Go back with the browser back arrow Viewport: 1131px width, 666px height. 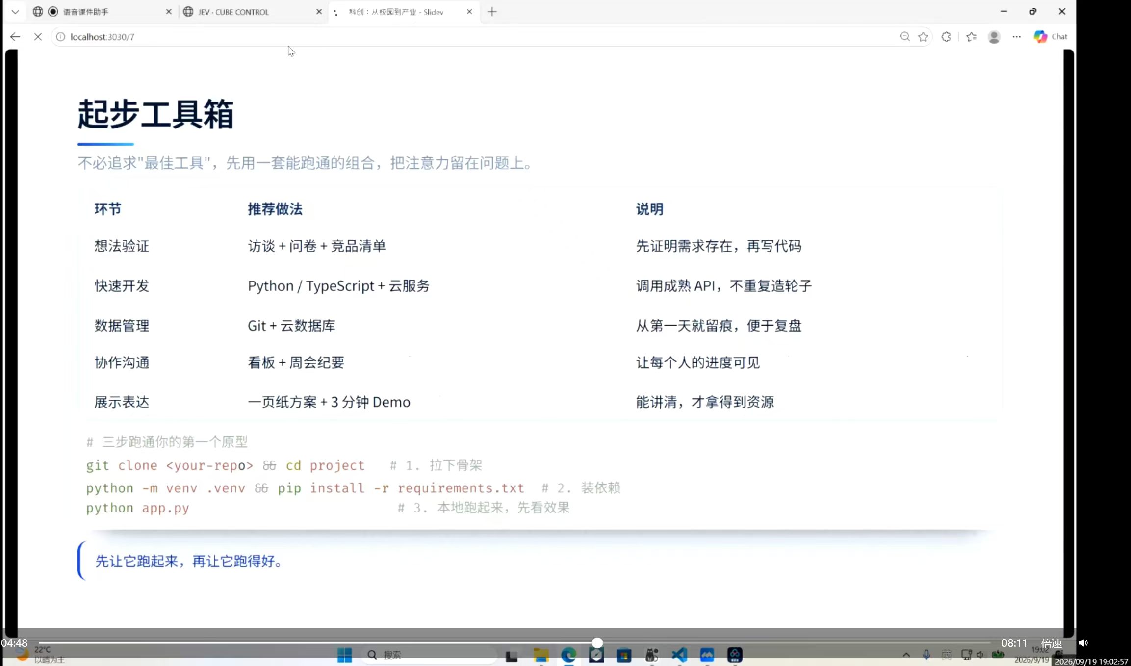(15, 37)
